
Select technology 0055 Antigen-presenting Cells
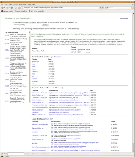[x=7, y=66]
